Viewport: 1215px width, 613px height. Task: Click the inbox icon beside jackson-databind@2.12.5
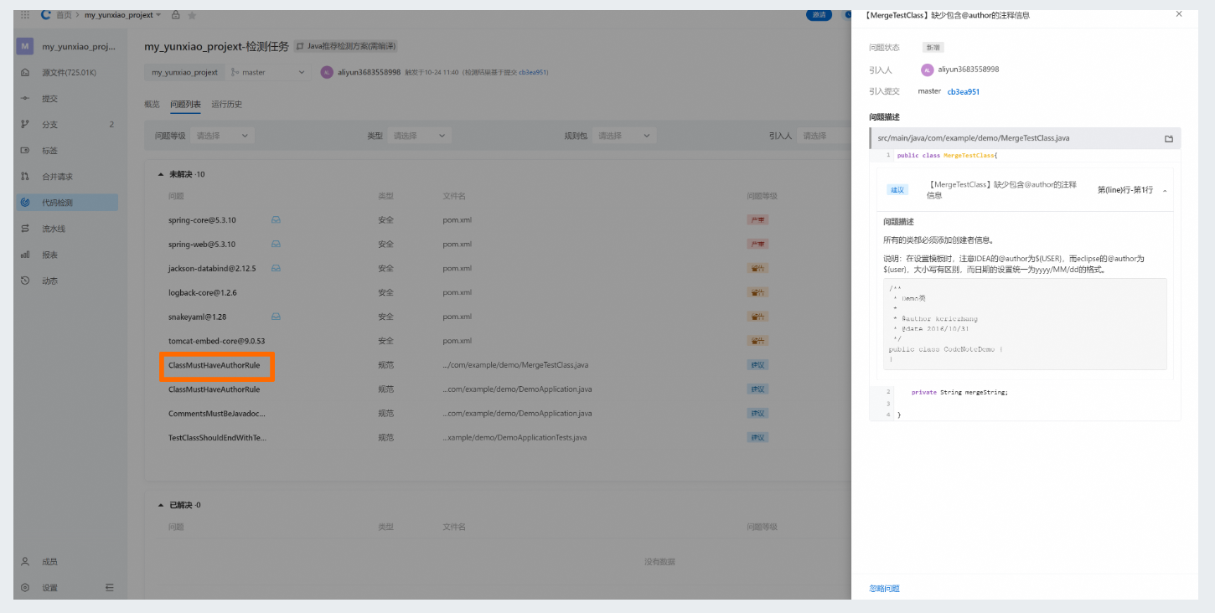coord(276,269)
